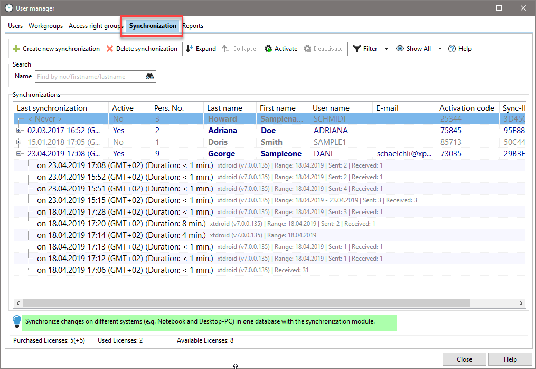Click the Help question mark toolbar icon

452,49
